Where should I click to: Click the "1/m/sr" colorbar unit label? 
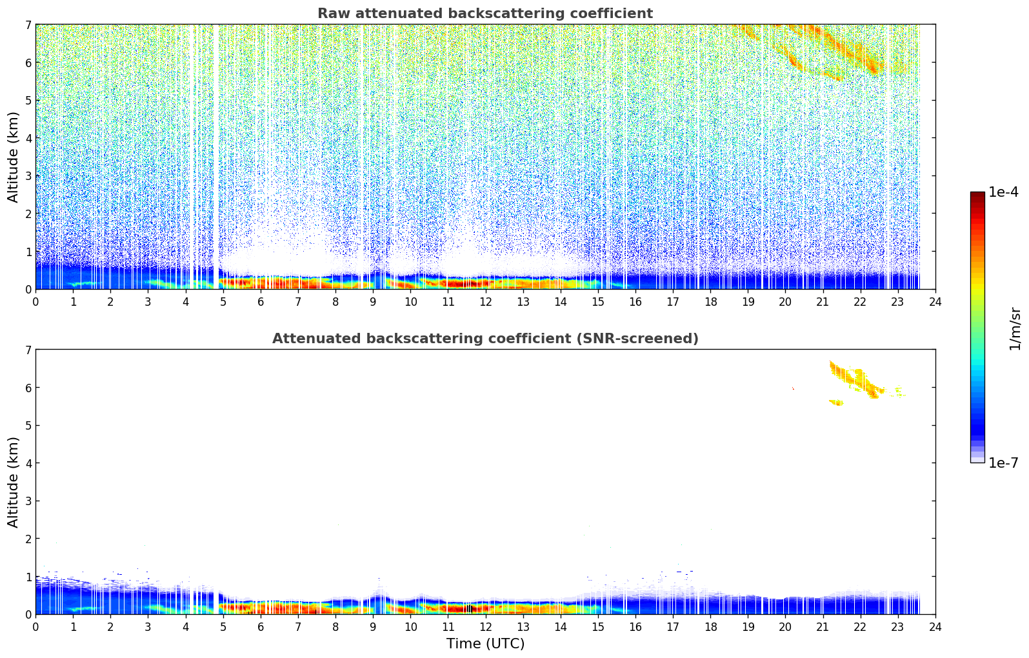1015,328
